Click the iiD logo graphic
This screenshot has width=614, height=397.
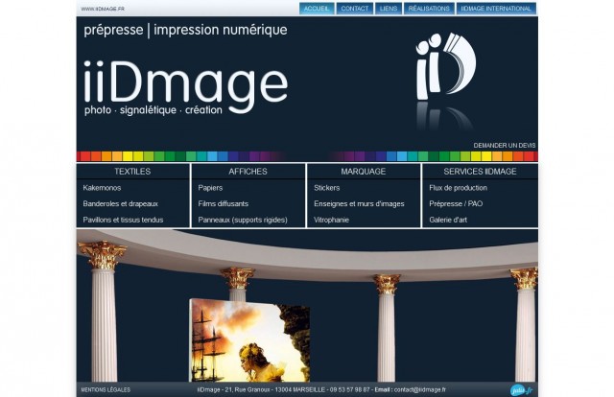click(445, 66)
